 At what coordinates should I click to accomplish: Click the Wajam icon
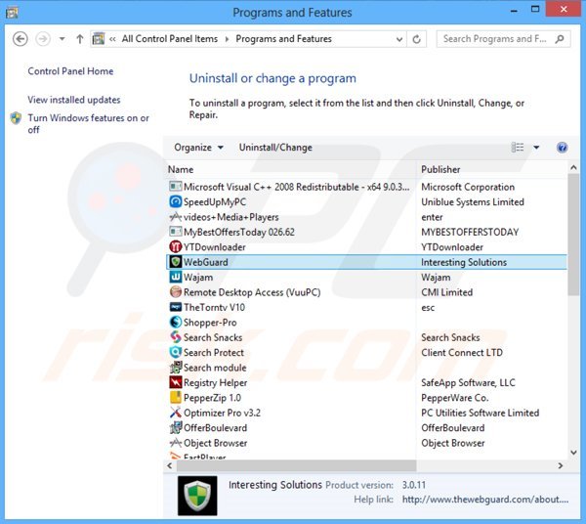point(175,277)
